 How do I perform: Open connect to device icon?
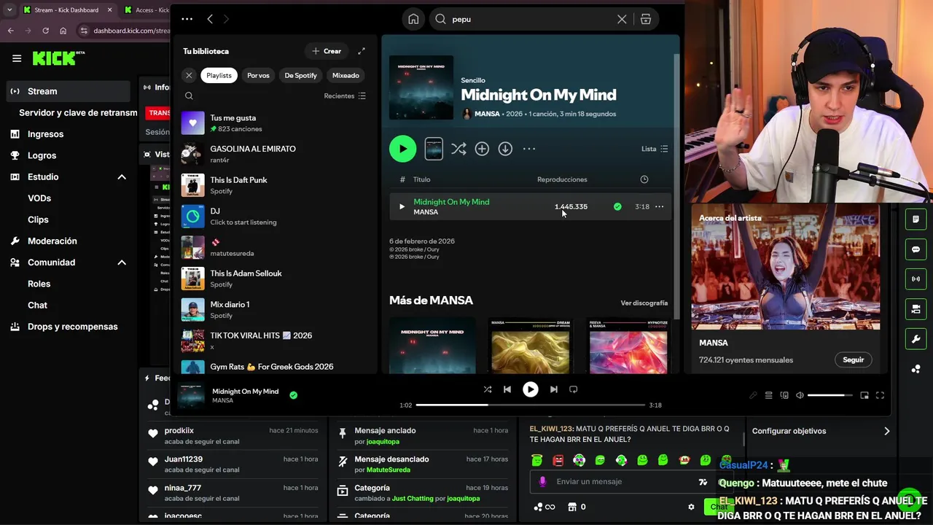tap(784, 395)
